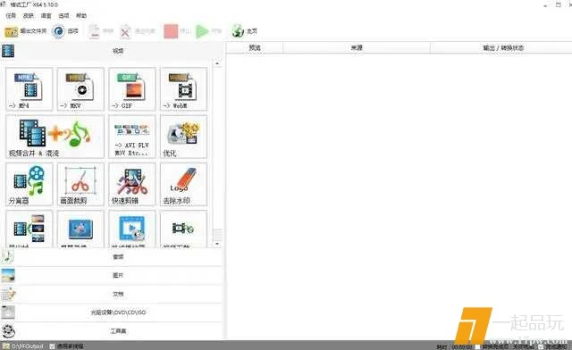Open the video merge & mux tool
This screenshot has width=572, height=350.
(x=55, y=137)
